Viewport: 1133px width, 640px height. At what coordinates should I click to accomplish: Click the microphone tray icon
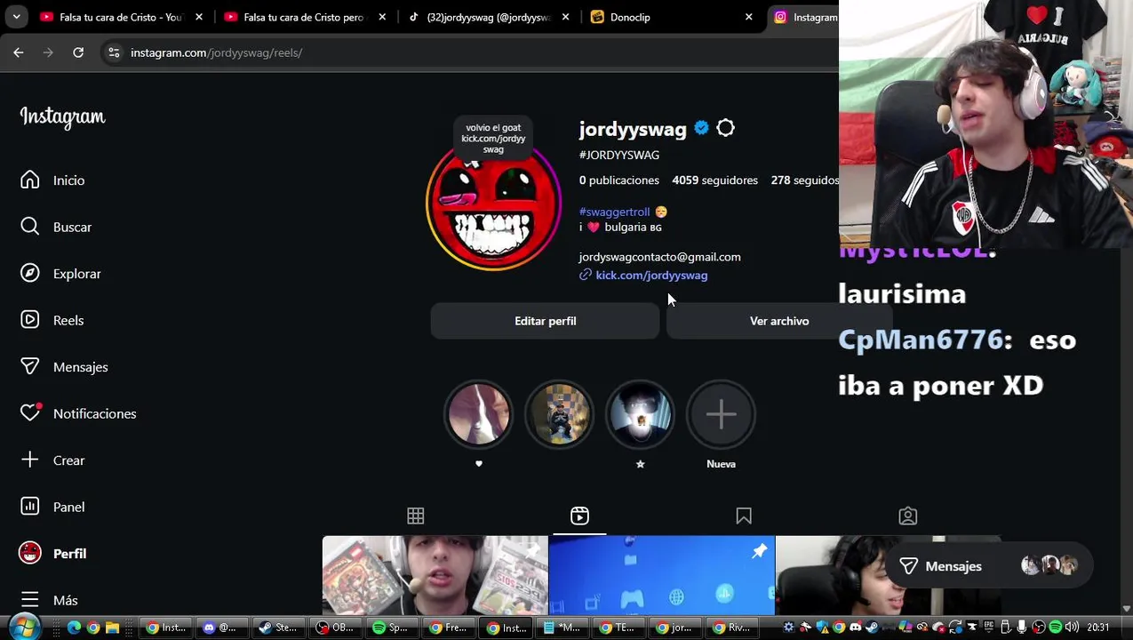(1022, 628)
